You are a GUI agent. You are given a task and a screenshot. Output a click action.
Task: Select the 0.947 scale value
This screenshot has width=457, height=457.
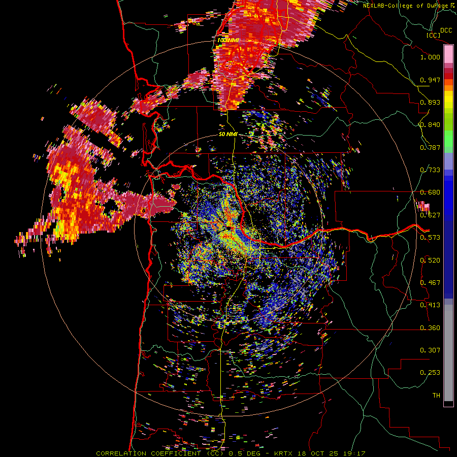point(430,80)
